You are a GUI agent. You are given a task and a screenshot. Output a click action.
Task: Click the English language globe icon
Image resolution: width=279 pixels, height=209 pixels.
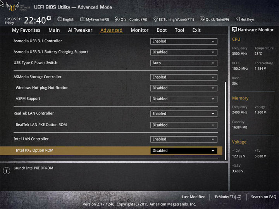pos(60,19)
